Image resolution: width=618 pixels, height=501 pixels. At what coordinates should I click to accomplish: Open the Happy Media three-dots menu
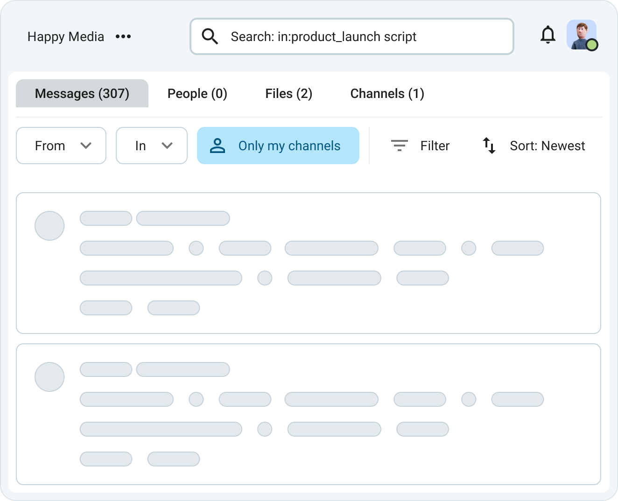coord(123,36)
